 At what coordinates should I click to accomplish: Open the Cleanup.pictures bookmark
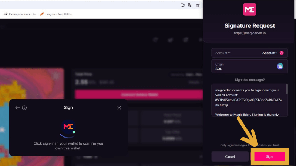[x=20, y=14]
